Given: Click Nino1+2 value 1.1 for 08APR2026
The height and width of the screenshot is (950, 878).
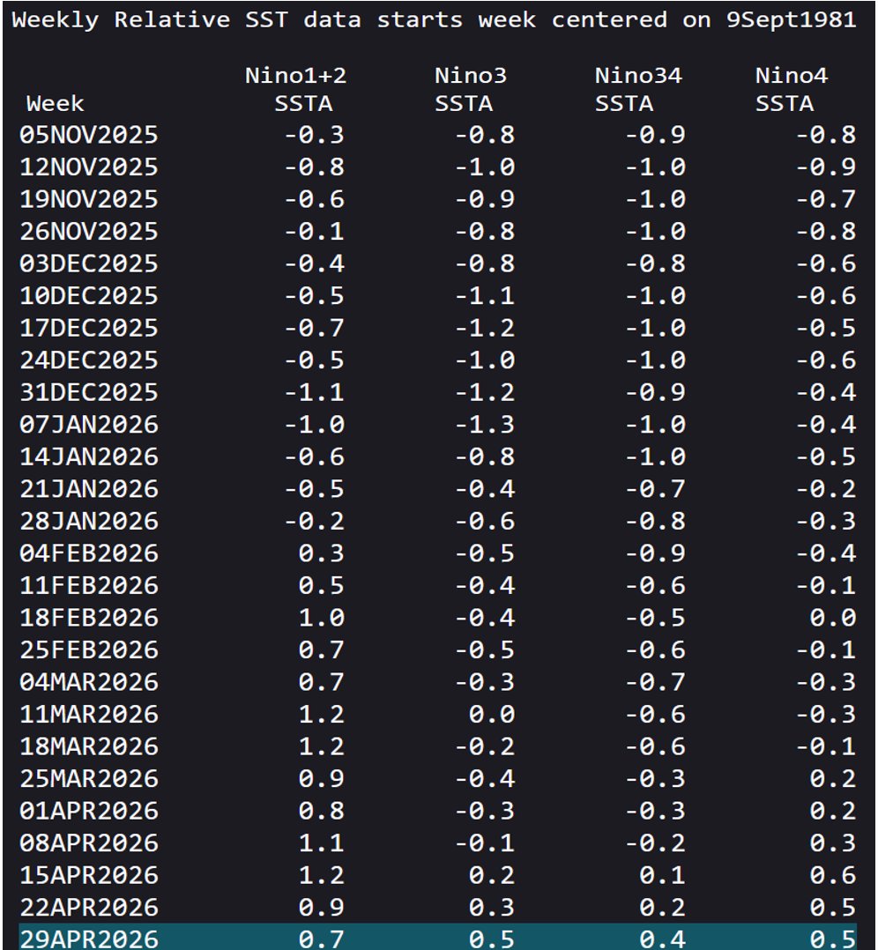Looking at the screenshot, I should pyautogui.click(x=321, y=842).
